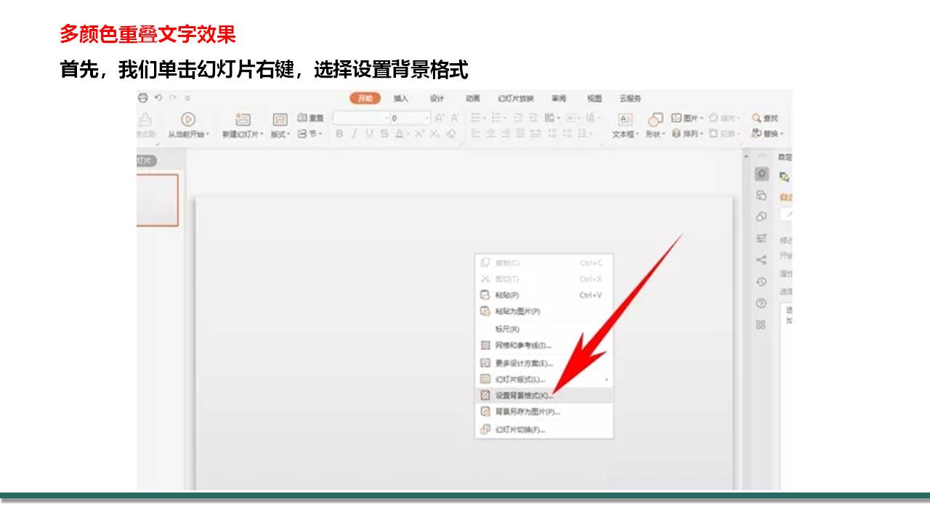Switch to the 插入 ribbon tab
Viewport: 930px width, 523px height.
pyautogui.click(x=401, y=99)
